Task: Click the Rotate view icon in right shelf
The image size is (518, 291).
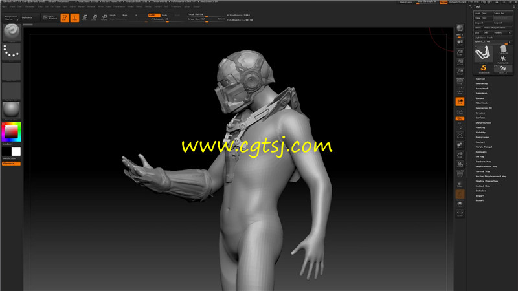Action: point(460,164)
